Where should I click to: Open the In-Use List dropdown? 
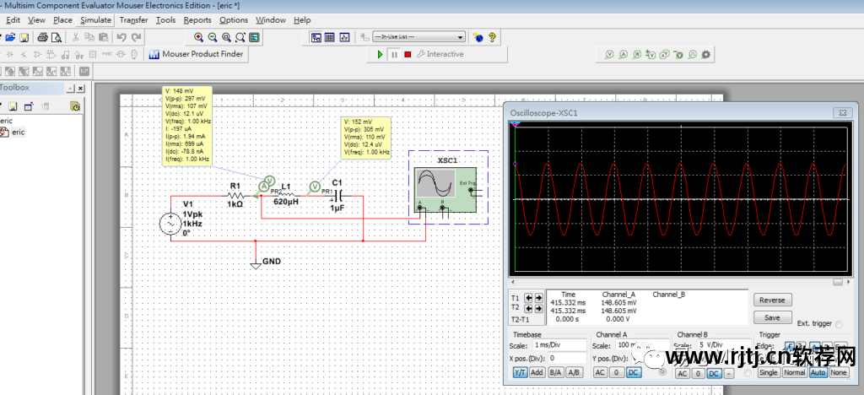point(460,37)
